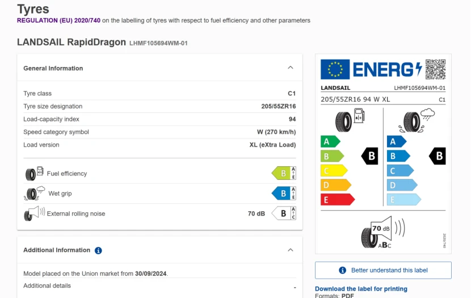The image size is (471, 298).
Task: Click the yellow C class arrow on label
Action: (333, 170)
